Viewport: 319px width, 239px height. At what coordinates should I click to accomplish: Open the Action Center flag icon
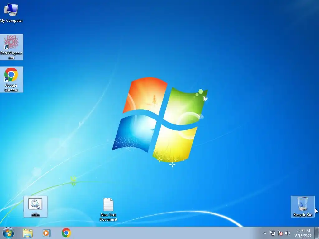coord(280,233)
